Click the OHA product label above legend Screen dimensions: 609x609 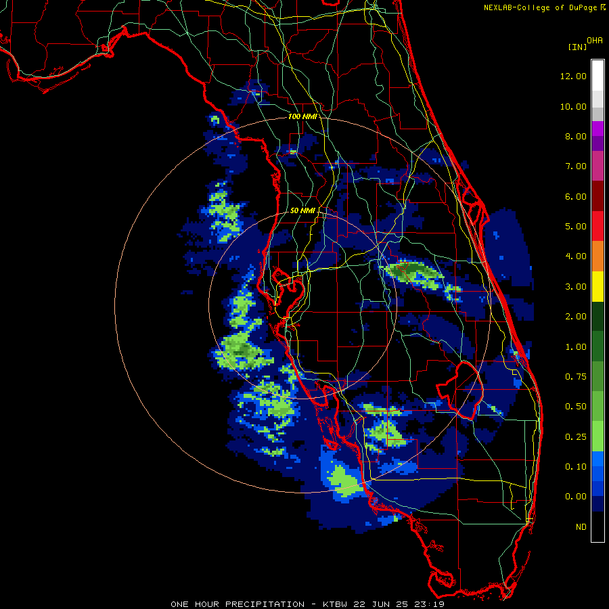(x=594, y=40)
